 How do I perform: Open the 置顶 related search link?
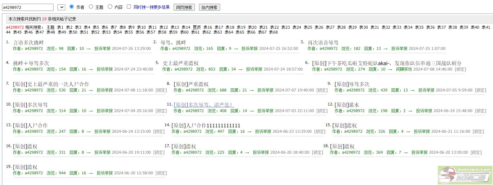click(197, 27)
